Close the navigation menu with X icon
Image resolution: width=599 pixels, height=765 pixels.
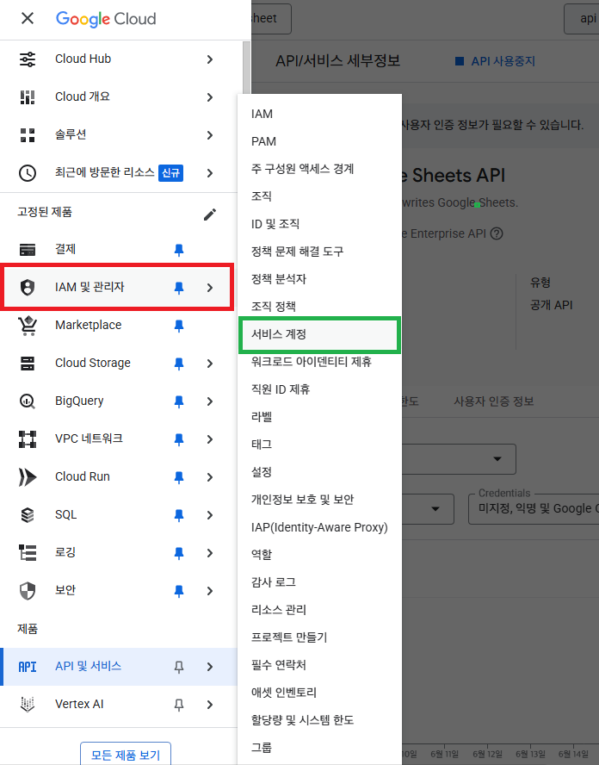28,19
